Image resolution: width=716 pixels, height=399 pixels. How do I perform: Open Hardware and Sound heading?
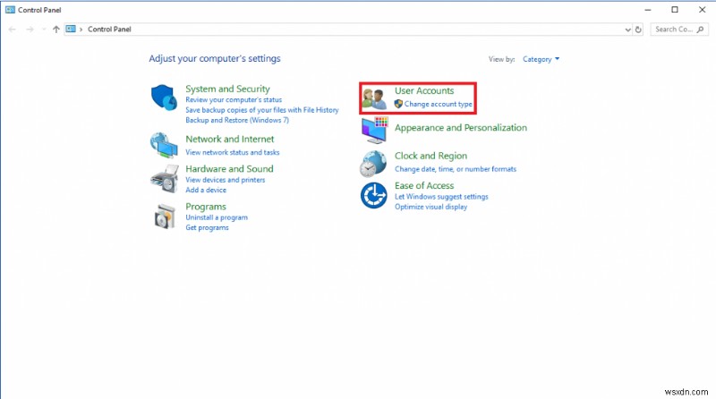(229, 169)
